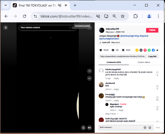Image resolution: width=165 pixels, height=134 pixels.
Task: Like the video with the heart icon
Action: click(x=101, y=50)
